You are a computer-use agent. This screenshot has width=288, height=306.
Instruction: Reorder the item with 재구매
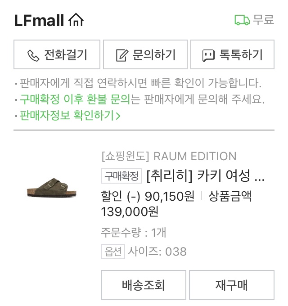click(x=231, y=285)
